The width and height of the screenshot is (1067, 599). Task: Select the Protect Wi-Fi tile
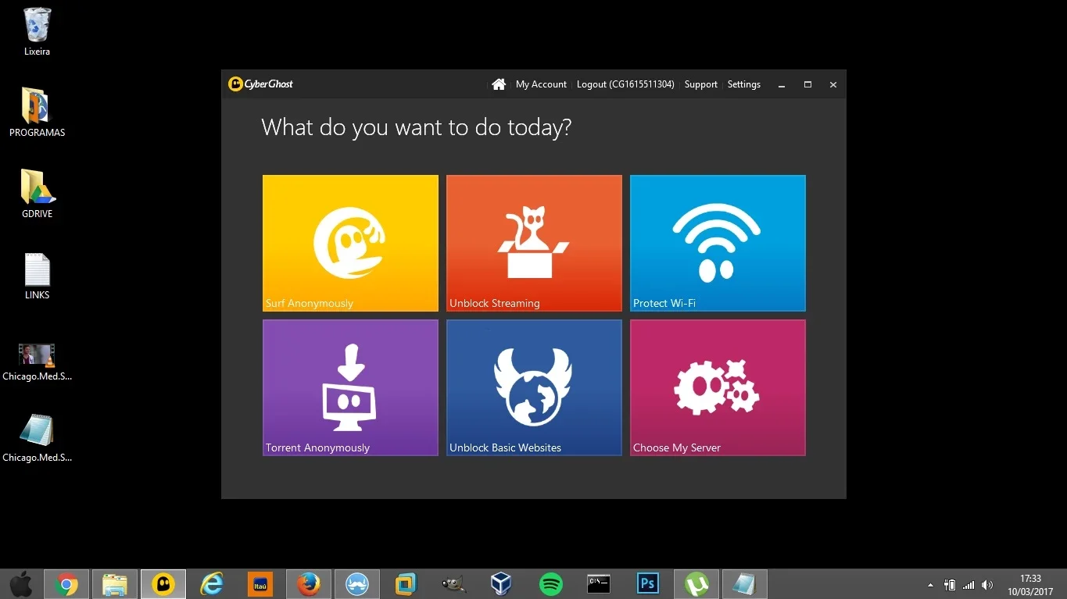pyautogui.click(x=718, y=243)
